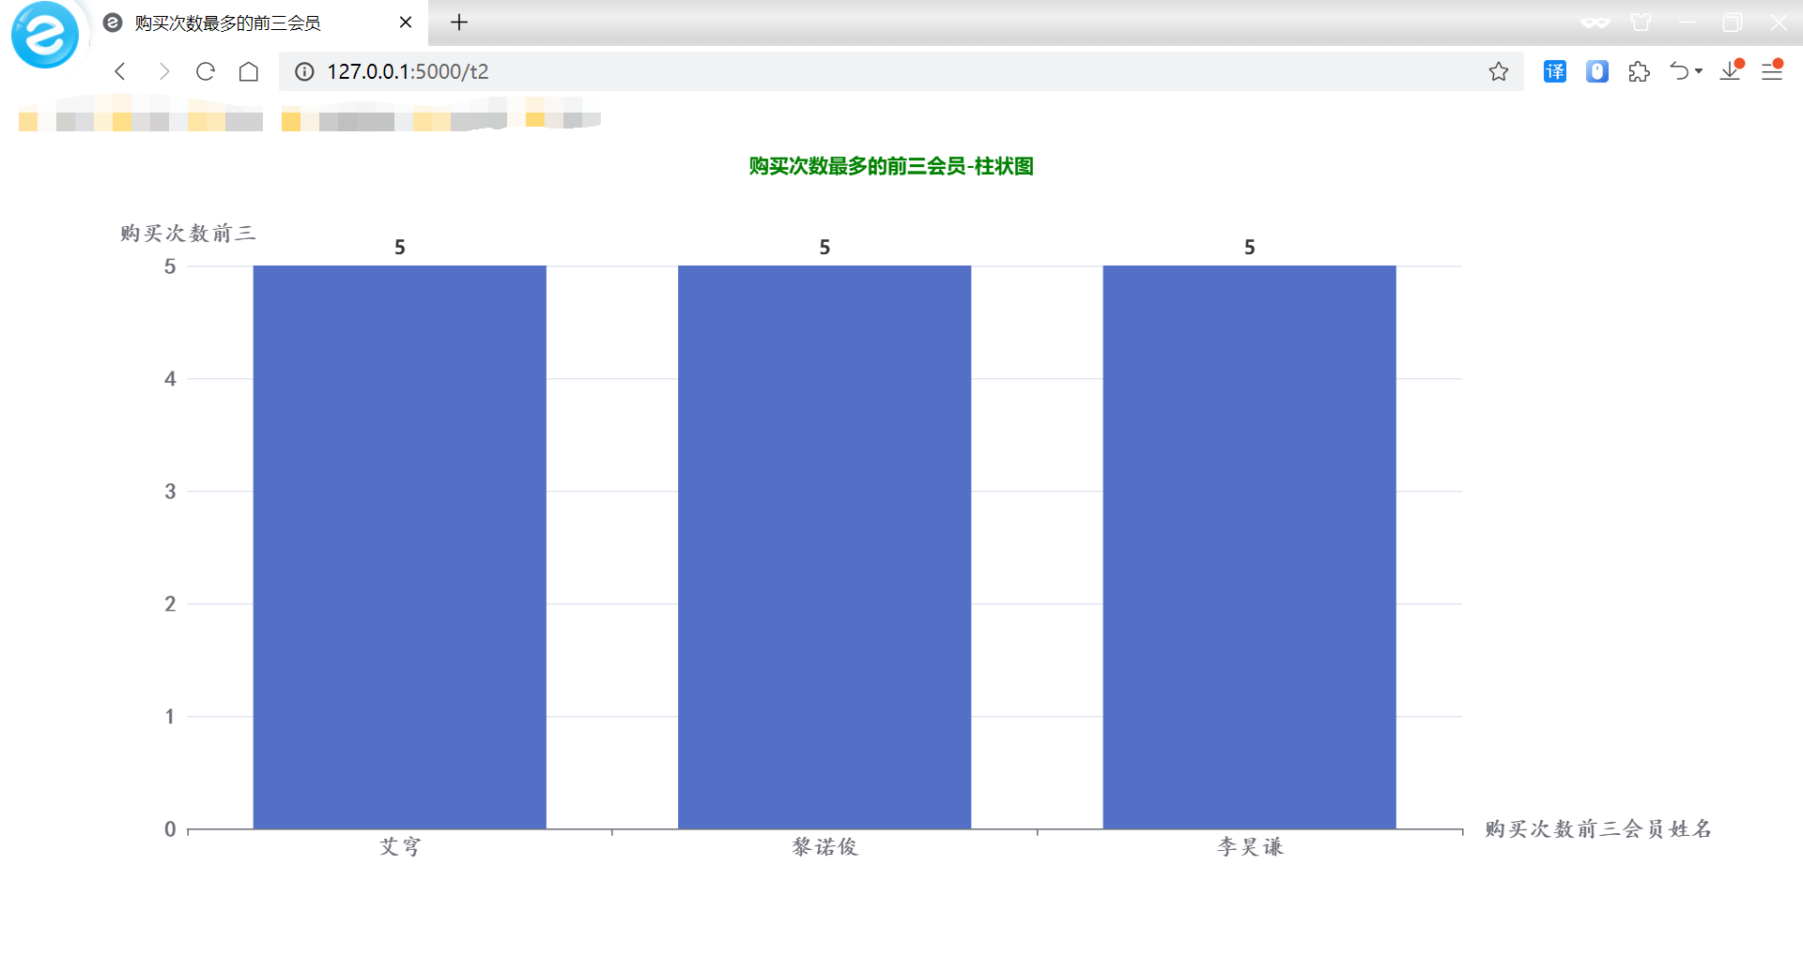The height and width of the screenshot is (957, 1803).
Task: View site info via the address bar info icon
Action: [x=302, y=70]
